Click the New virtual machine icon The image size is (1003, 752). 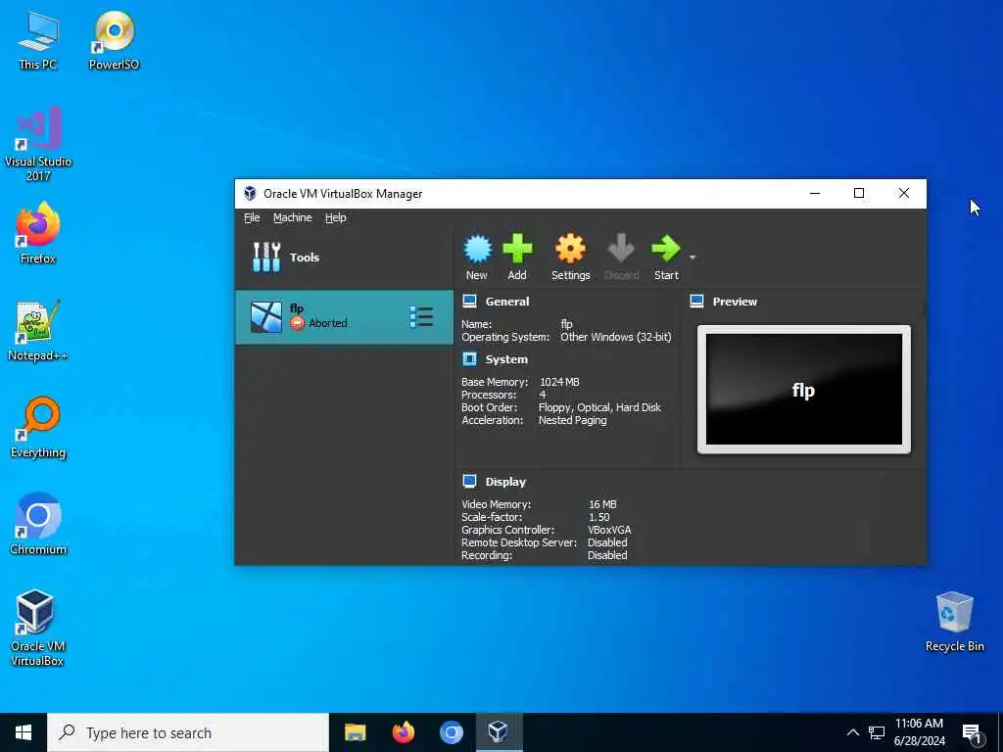point(477,250)
